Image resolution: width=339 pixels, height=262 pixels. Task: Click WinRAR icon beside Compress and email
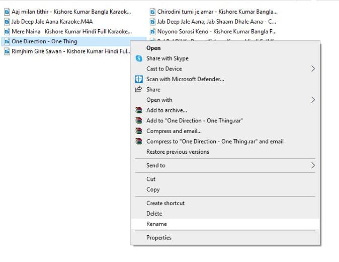139,131
